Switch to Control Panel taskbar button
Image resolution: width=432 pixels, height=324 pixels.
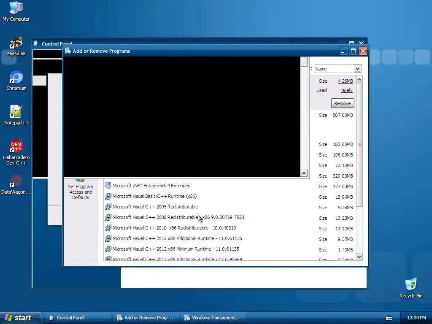click(78, 318)
